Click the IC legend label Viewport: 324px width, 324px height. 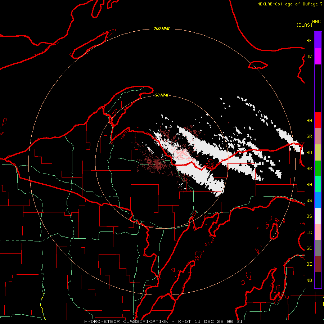coord(309,233)
